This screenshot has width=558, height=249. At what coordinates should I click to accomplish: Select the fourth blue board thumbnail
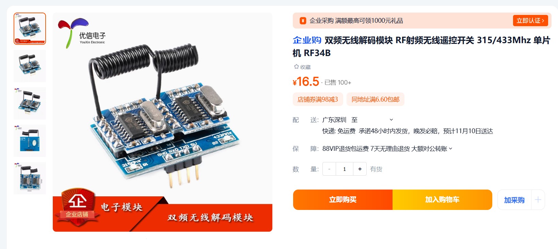[30, 141]
